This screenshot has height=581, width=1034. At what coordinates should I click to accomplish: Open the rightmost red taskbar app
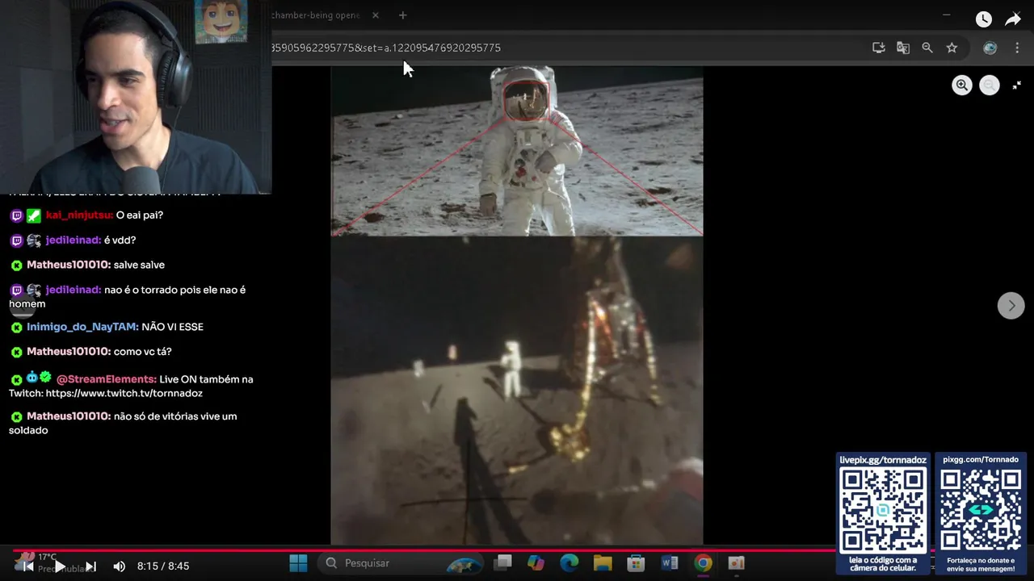(736, 563)
